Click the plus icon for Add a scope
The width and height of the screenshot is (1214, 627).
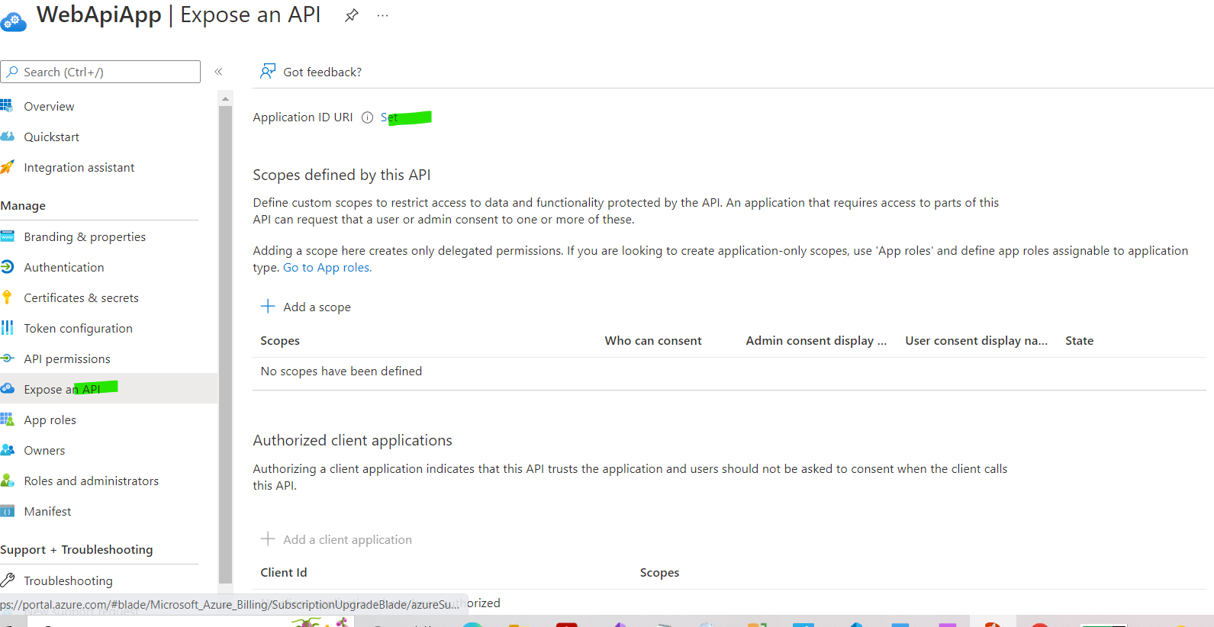coord(268,306)
